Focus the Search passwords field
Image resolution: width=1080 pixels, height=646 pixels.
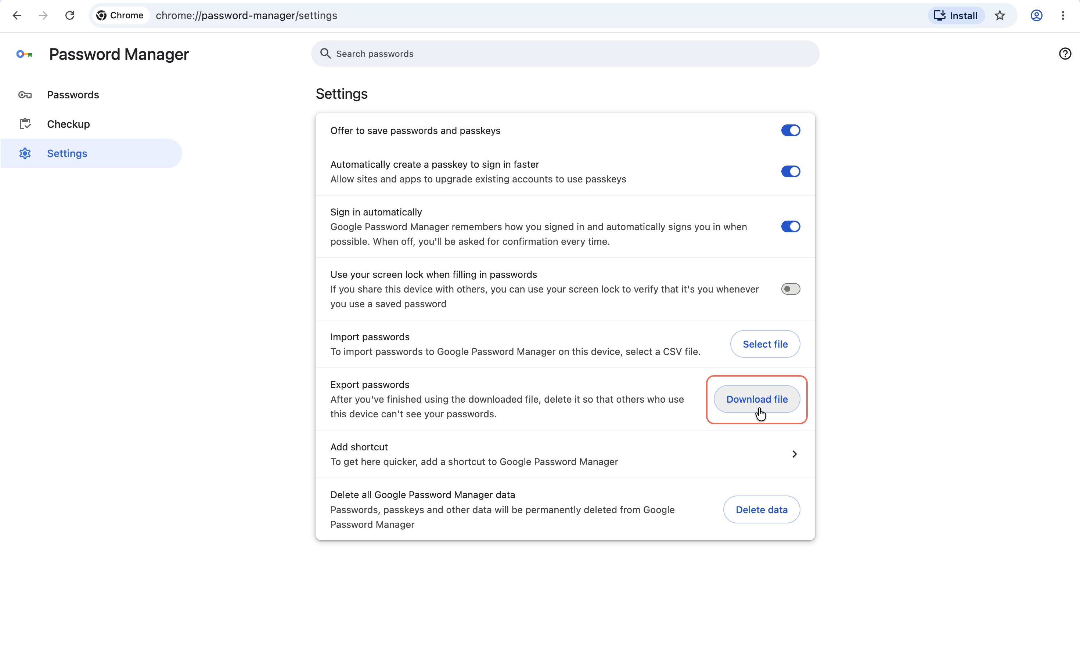[565, 54]
